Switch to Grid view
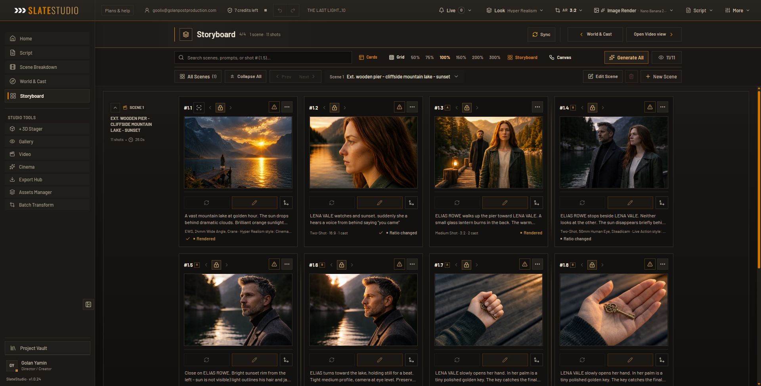Image resolution: width=761 pixels, height=386 pixels. coord(397,57)
